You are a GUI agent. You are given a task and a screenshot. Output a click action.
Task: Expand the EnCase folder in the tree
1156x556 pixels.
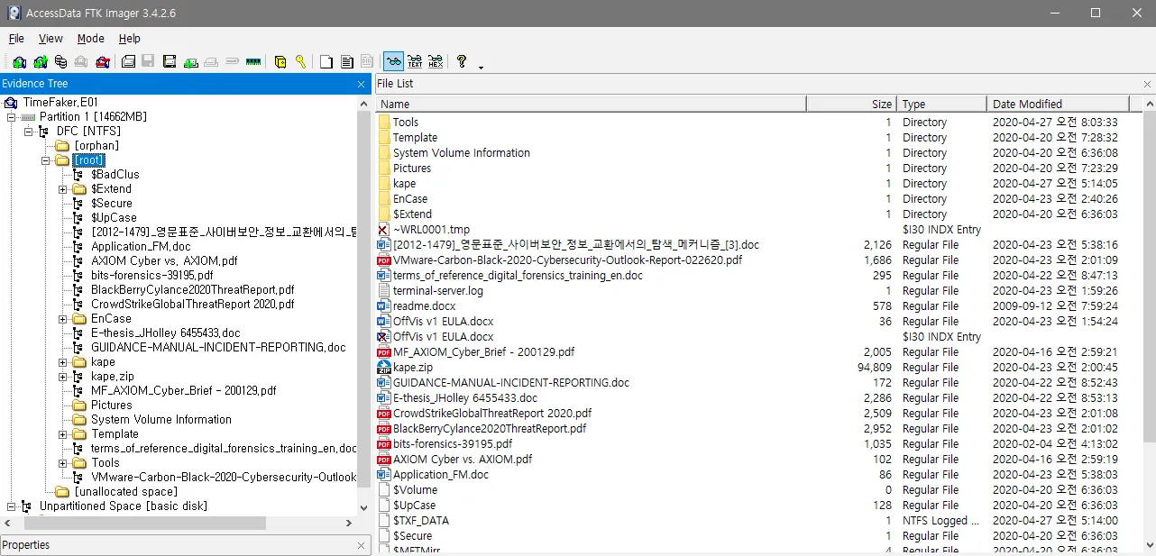(63, 319)
